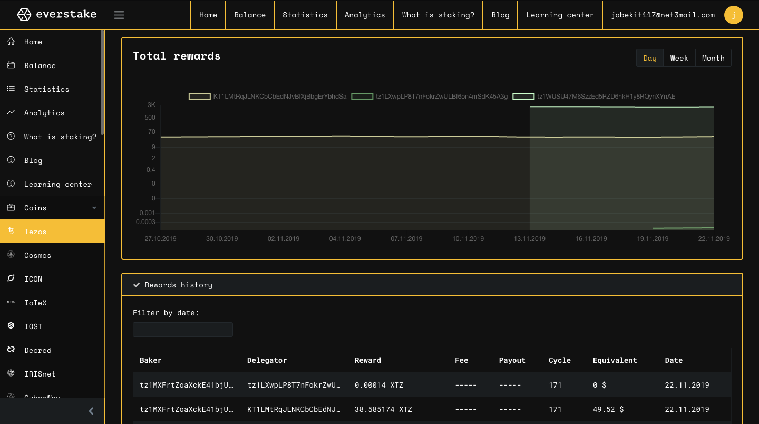
Task: Collapse the Rewards history panel header
Action: 432,285
